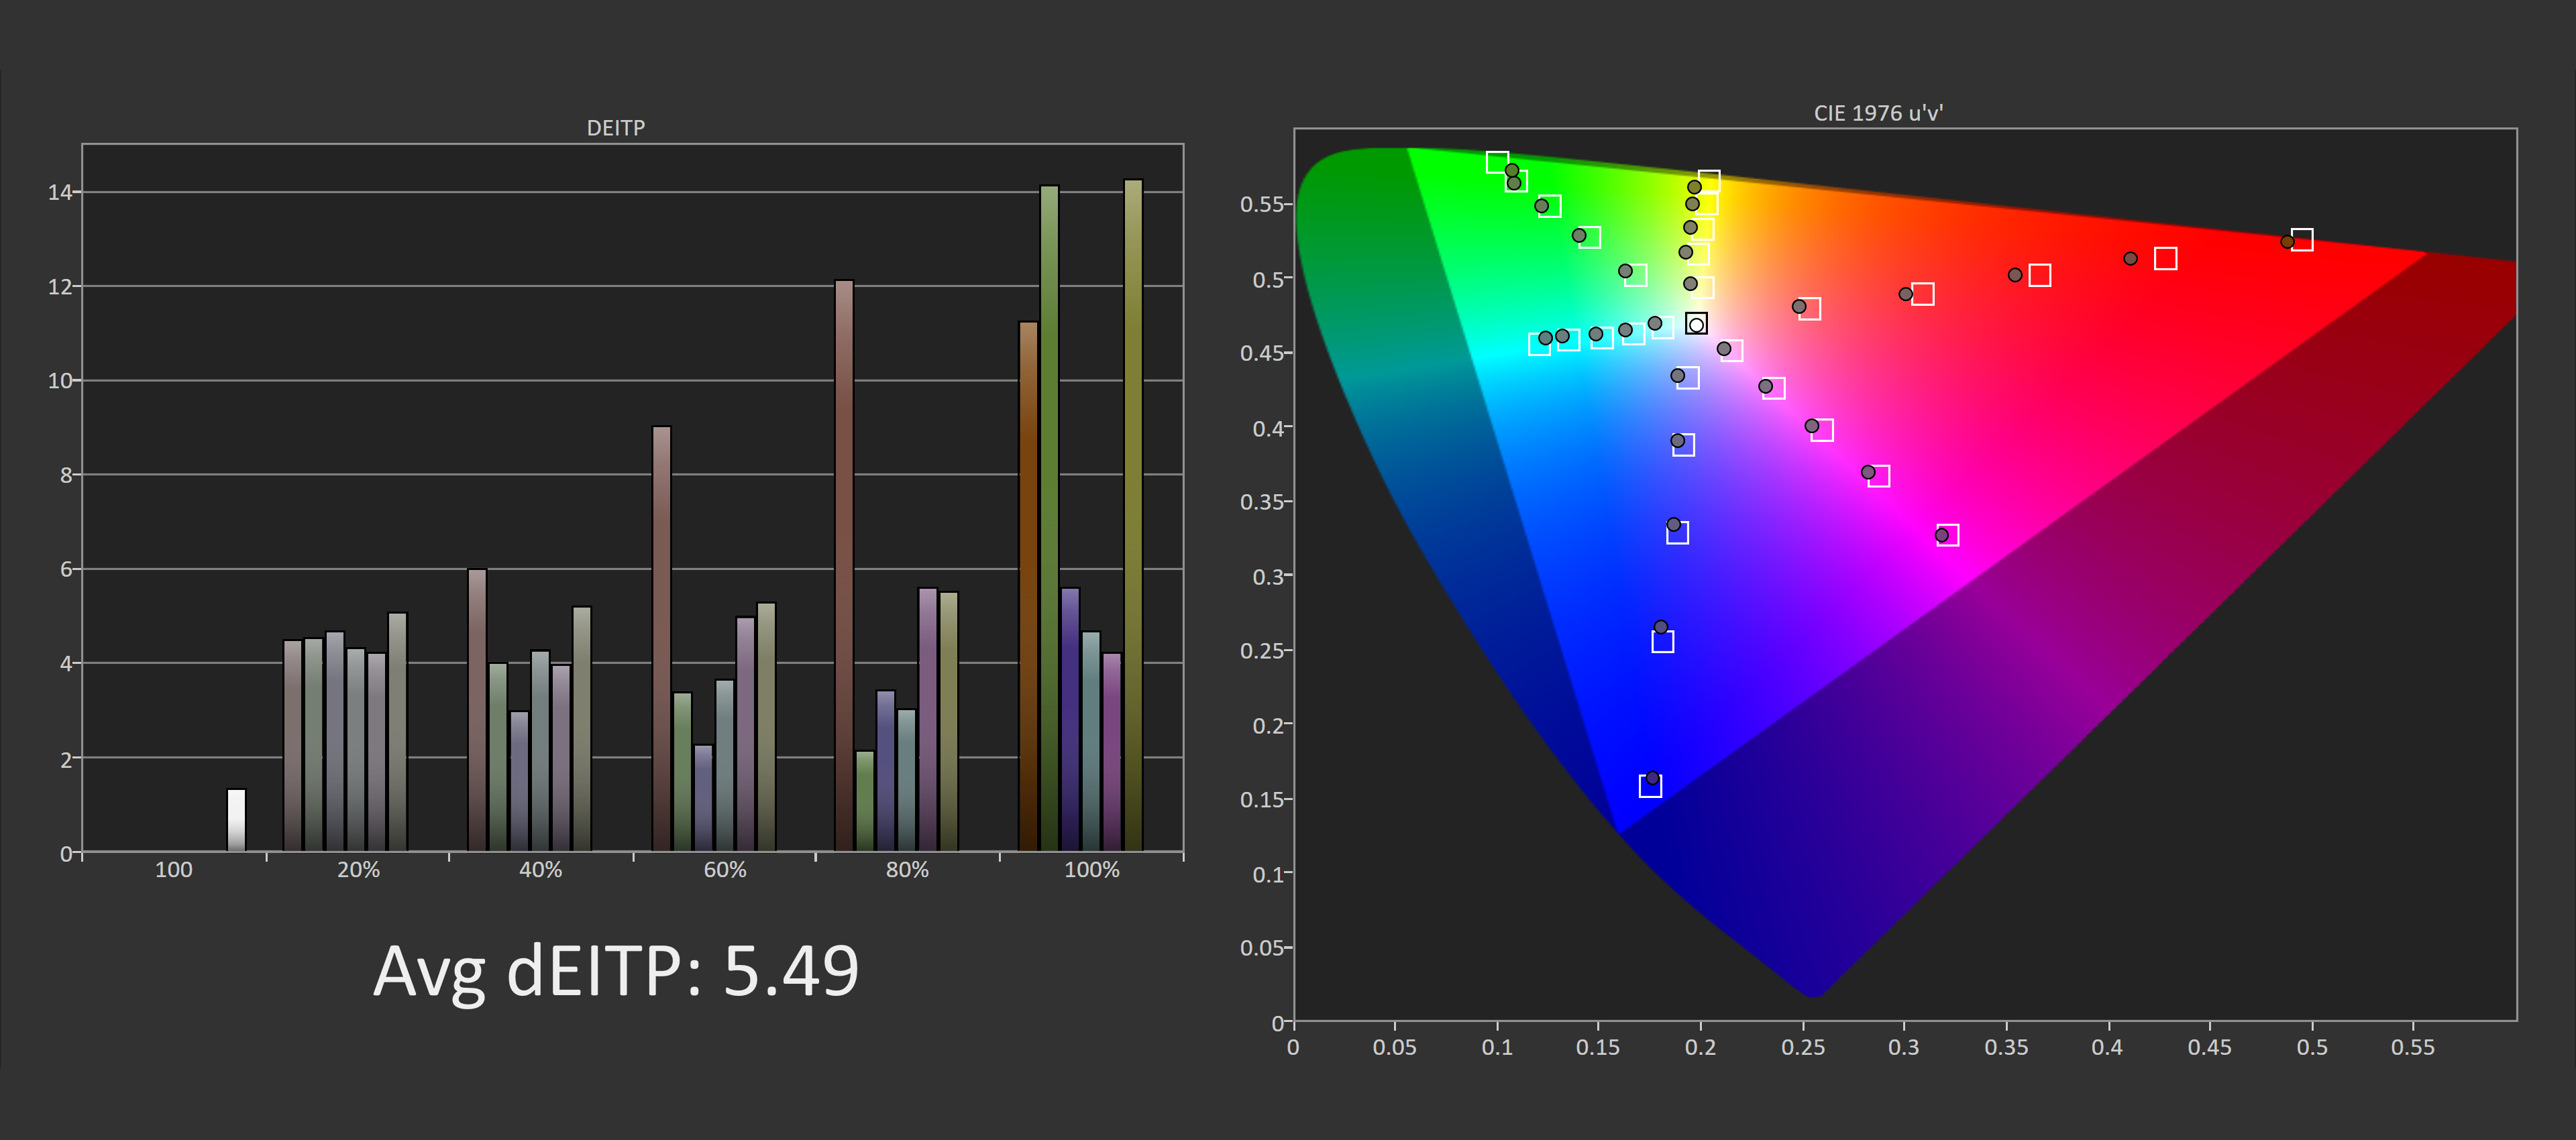Select the black white-point marker at chart center

pos(1696,324)
